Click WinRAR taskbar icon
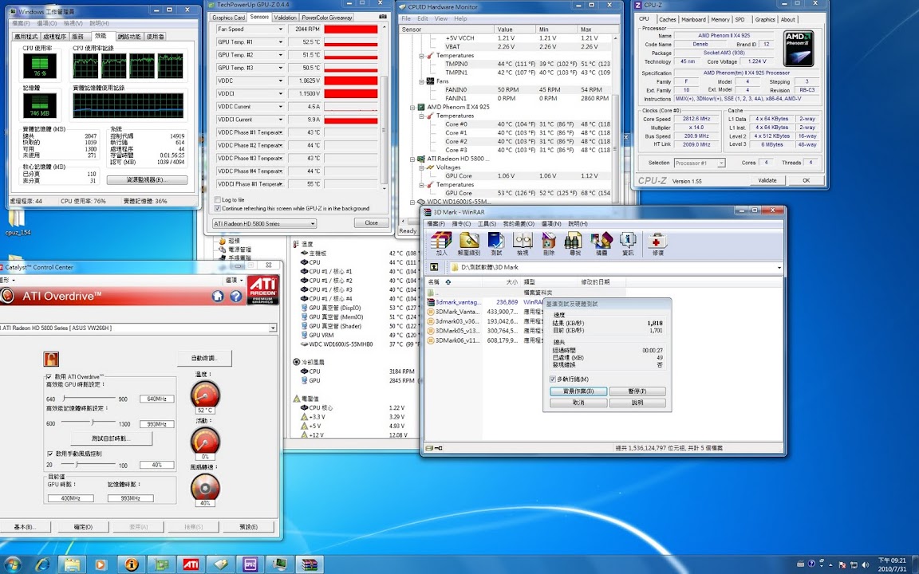 [309, 564]
